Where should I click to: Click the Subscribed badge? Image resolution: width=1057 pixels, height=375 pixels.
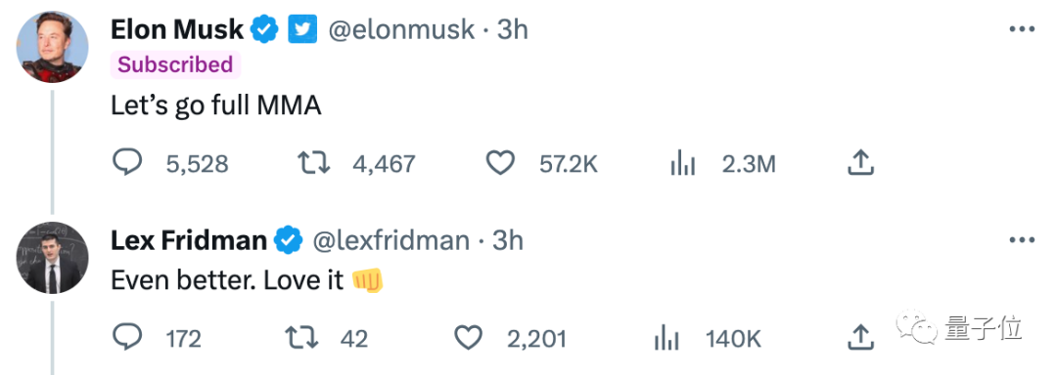tap(175, 65)
